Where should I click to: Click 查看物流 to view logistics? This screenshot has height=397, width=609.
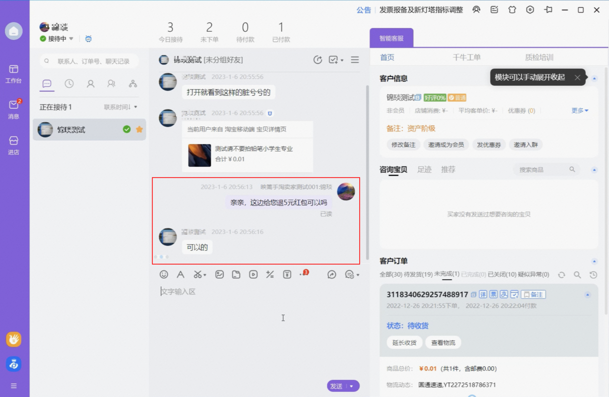click(x=443, y=343)
